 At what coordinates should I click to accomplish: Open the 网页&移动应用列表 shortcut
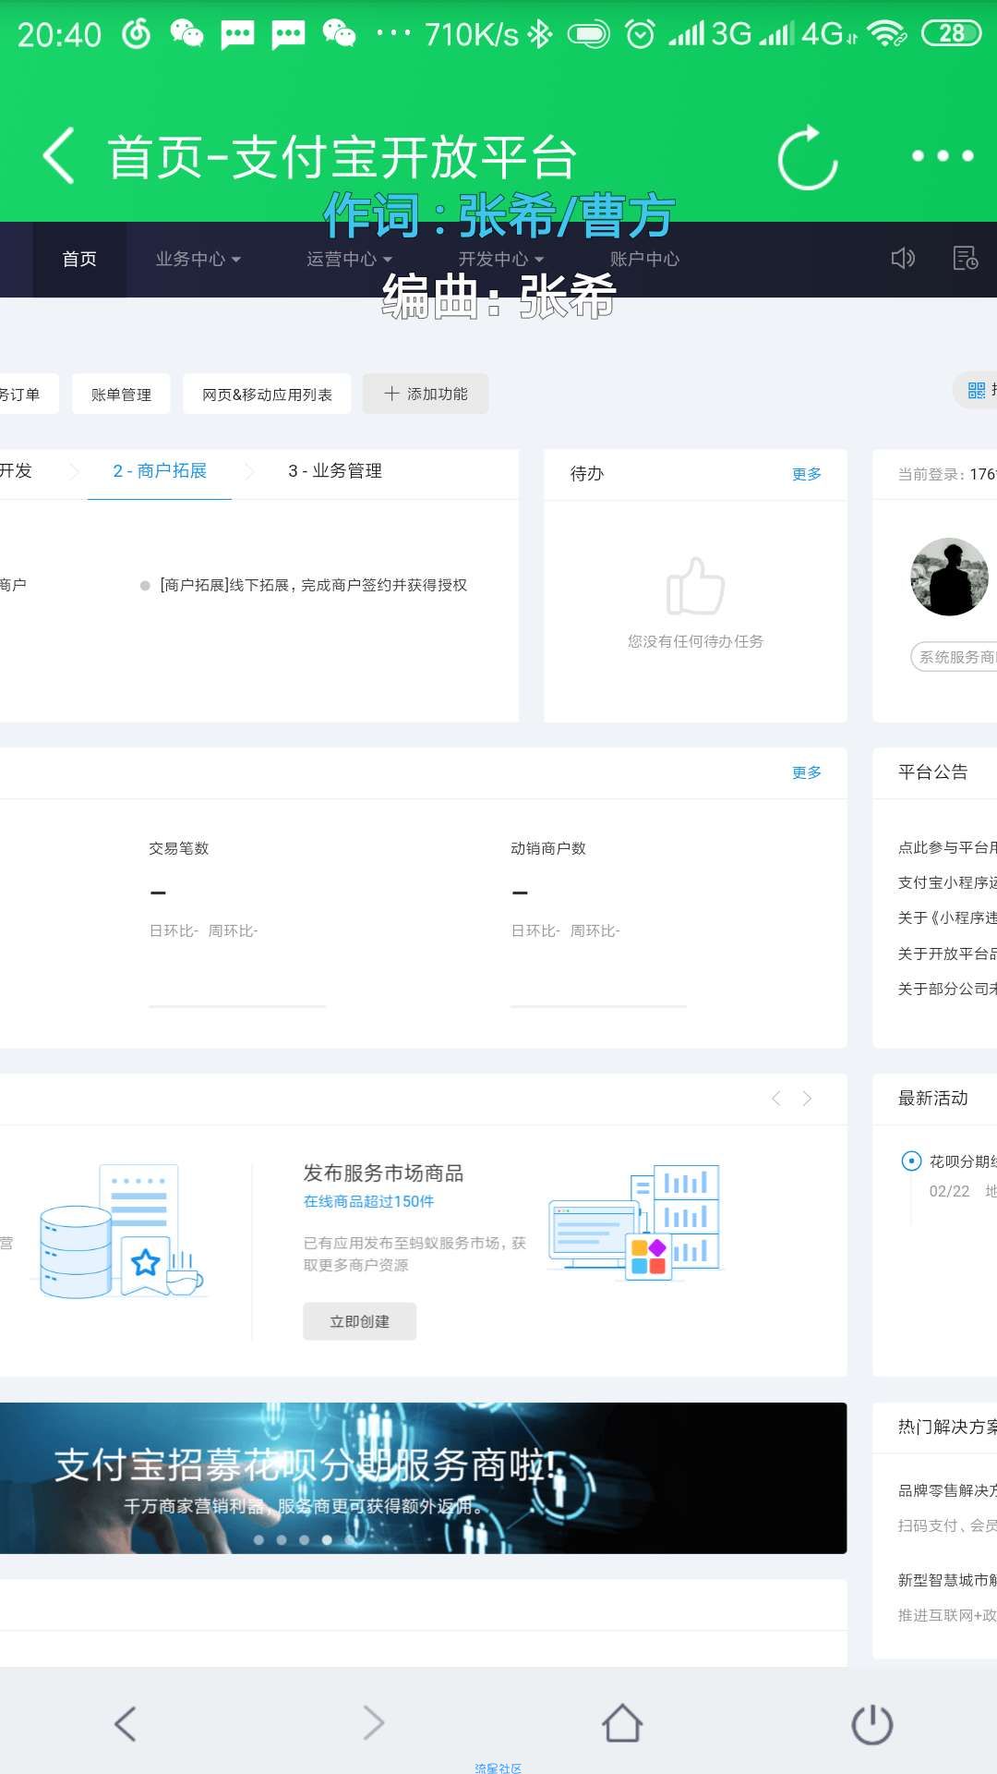(x=267, y=394)
